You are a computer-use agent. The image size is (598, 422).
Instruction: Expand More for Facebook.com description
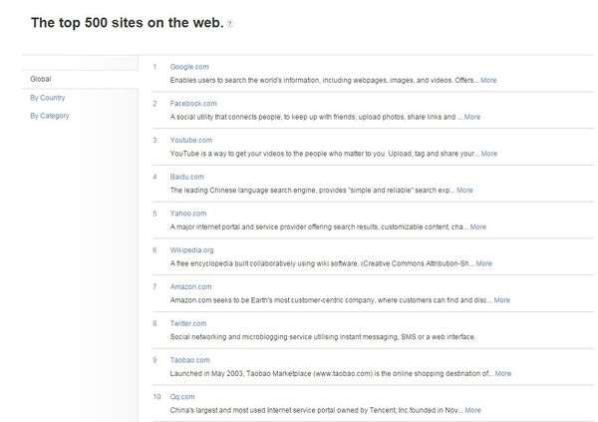point(472,117)
